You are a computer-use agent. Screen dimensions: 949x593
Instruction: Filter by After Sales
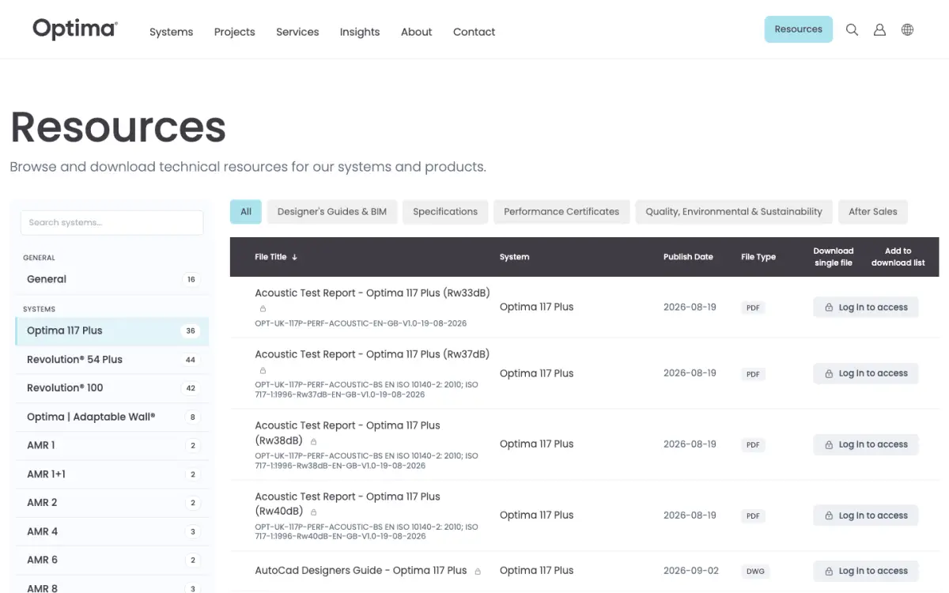(873, 212)
